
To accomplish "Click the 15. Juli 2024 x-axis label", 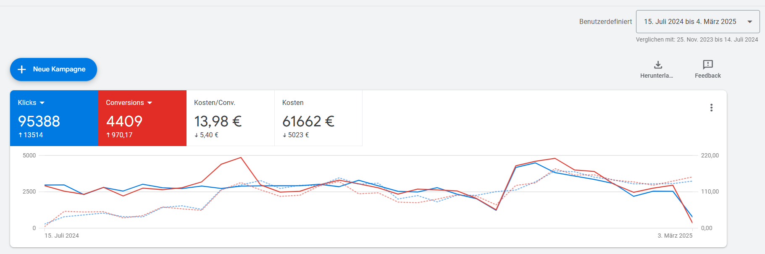I will point(62,236).
